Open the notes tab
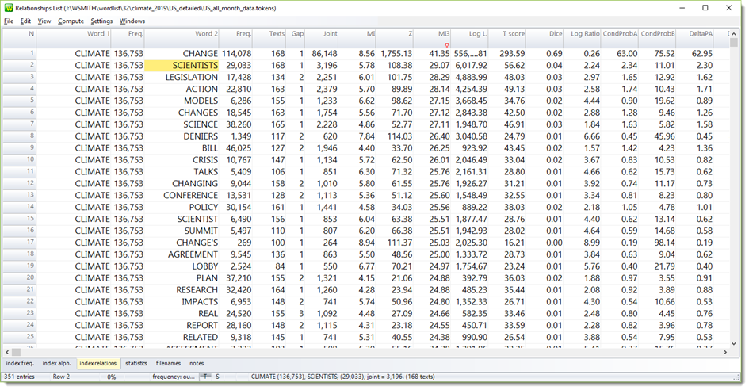749x390 pixels. point(197,363)
